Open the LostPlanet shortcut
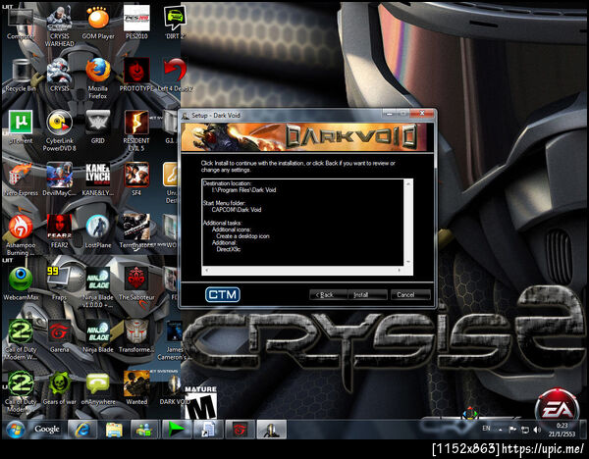The image size is (589, 459). (x=97, y=231)
